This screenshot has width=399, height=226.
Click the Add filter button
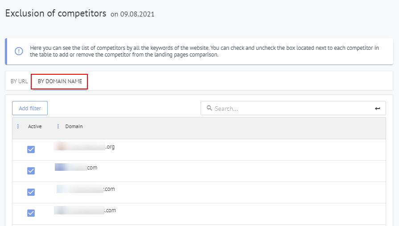pyautogui.click(x=30, y=108)
